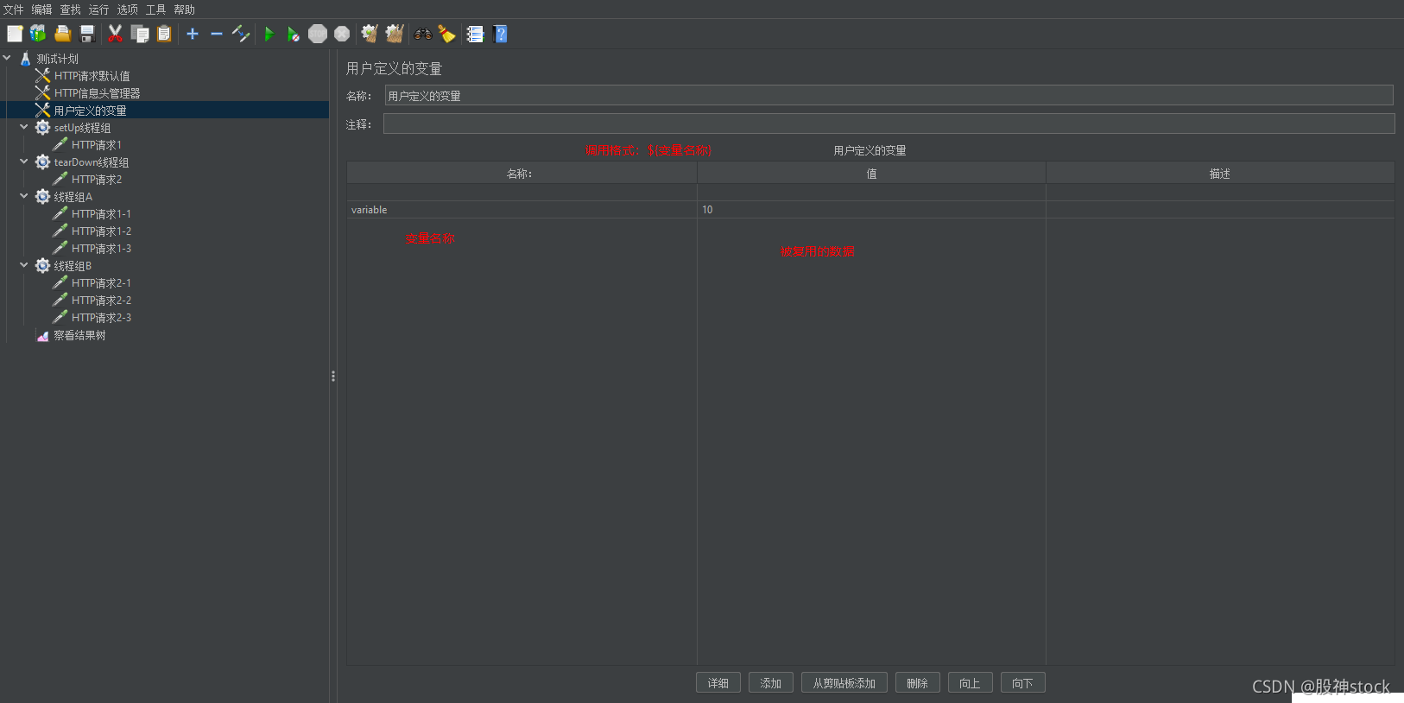
Task: Select HTTP请求1-3 in the tree
Action: click(x=101, y=249)
